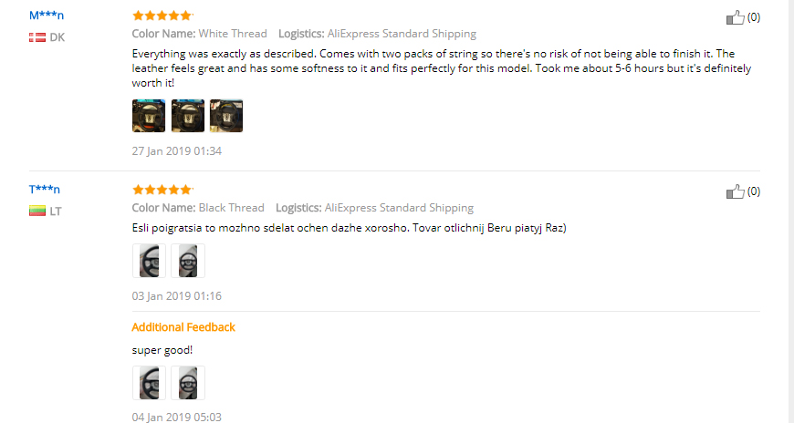View second photo under T***n's 03 Jan review
The height and width of the screenshot is (423, 794).
coord(188,261)
